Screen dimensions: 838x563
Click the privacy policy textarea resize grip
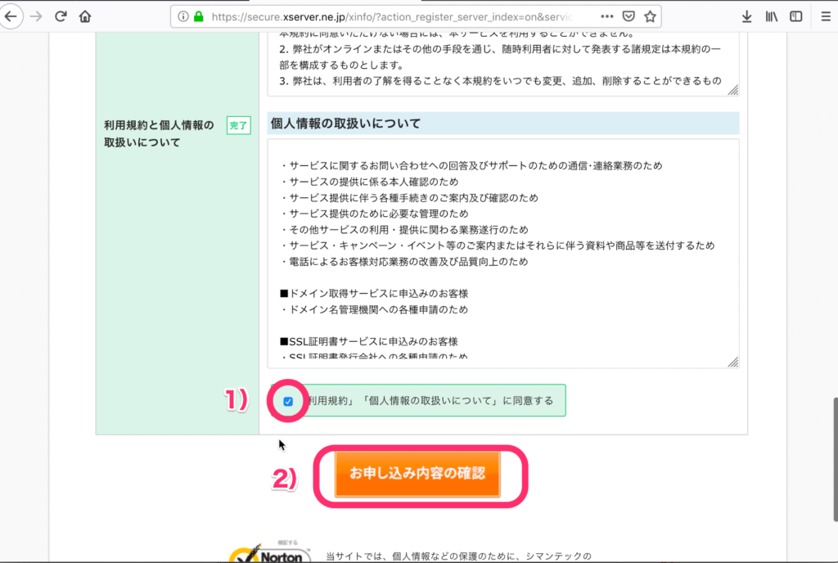pos(733,361)
